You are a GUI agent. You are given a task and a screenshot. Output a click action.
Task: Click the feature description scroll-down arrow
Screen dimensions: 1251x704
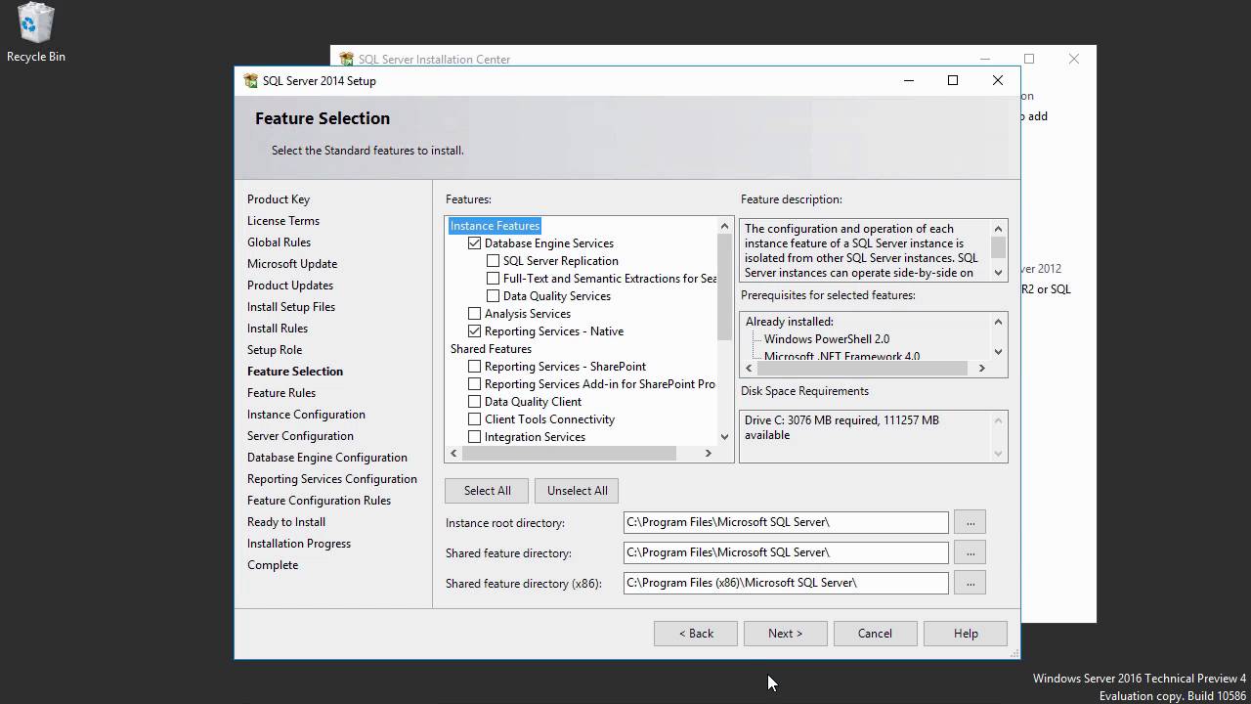pos(998,273)
